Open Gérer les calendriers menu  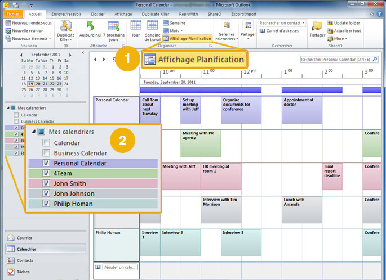(x=227, y=31)
